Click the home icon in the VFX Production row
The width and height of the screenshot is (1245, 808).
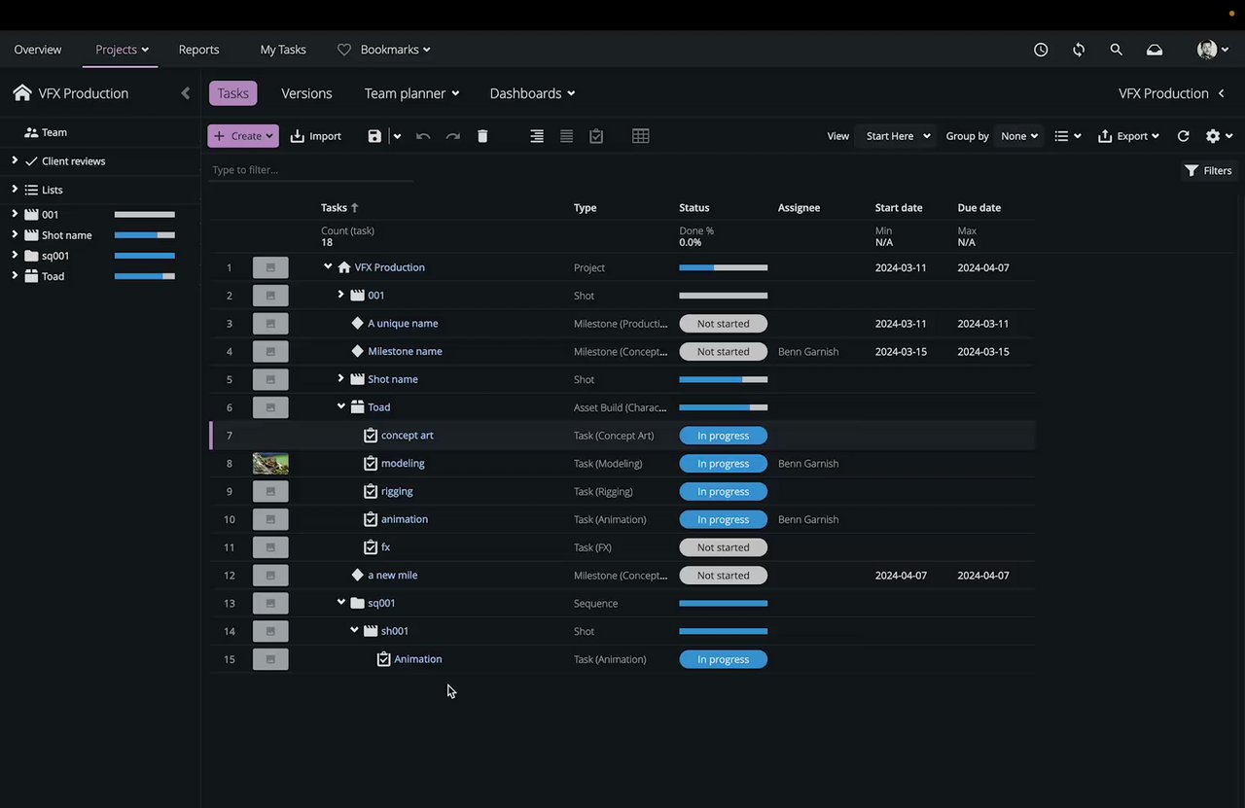343,267
